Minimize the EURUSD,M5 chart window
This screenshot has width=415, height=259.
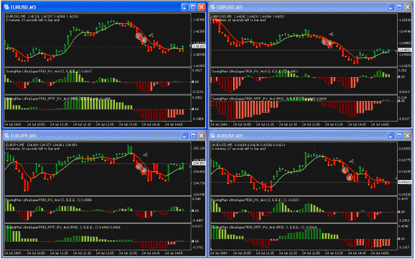point(185,7)
